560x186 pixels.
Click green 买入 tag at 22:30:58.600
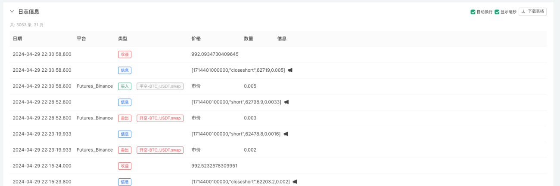[124, 86]
